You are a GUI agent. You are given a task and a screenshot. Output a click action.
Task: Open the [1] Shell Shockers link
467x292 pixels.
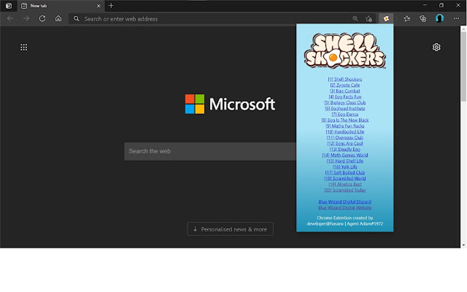[345, 79]
